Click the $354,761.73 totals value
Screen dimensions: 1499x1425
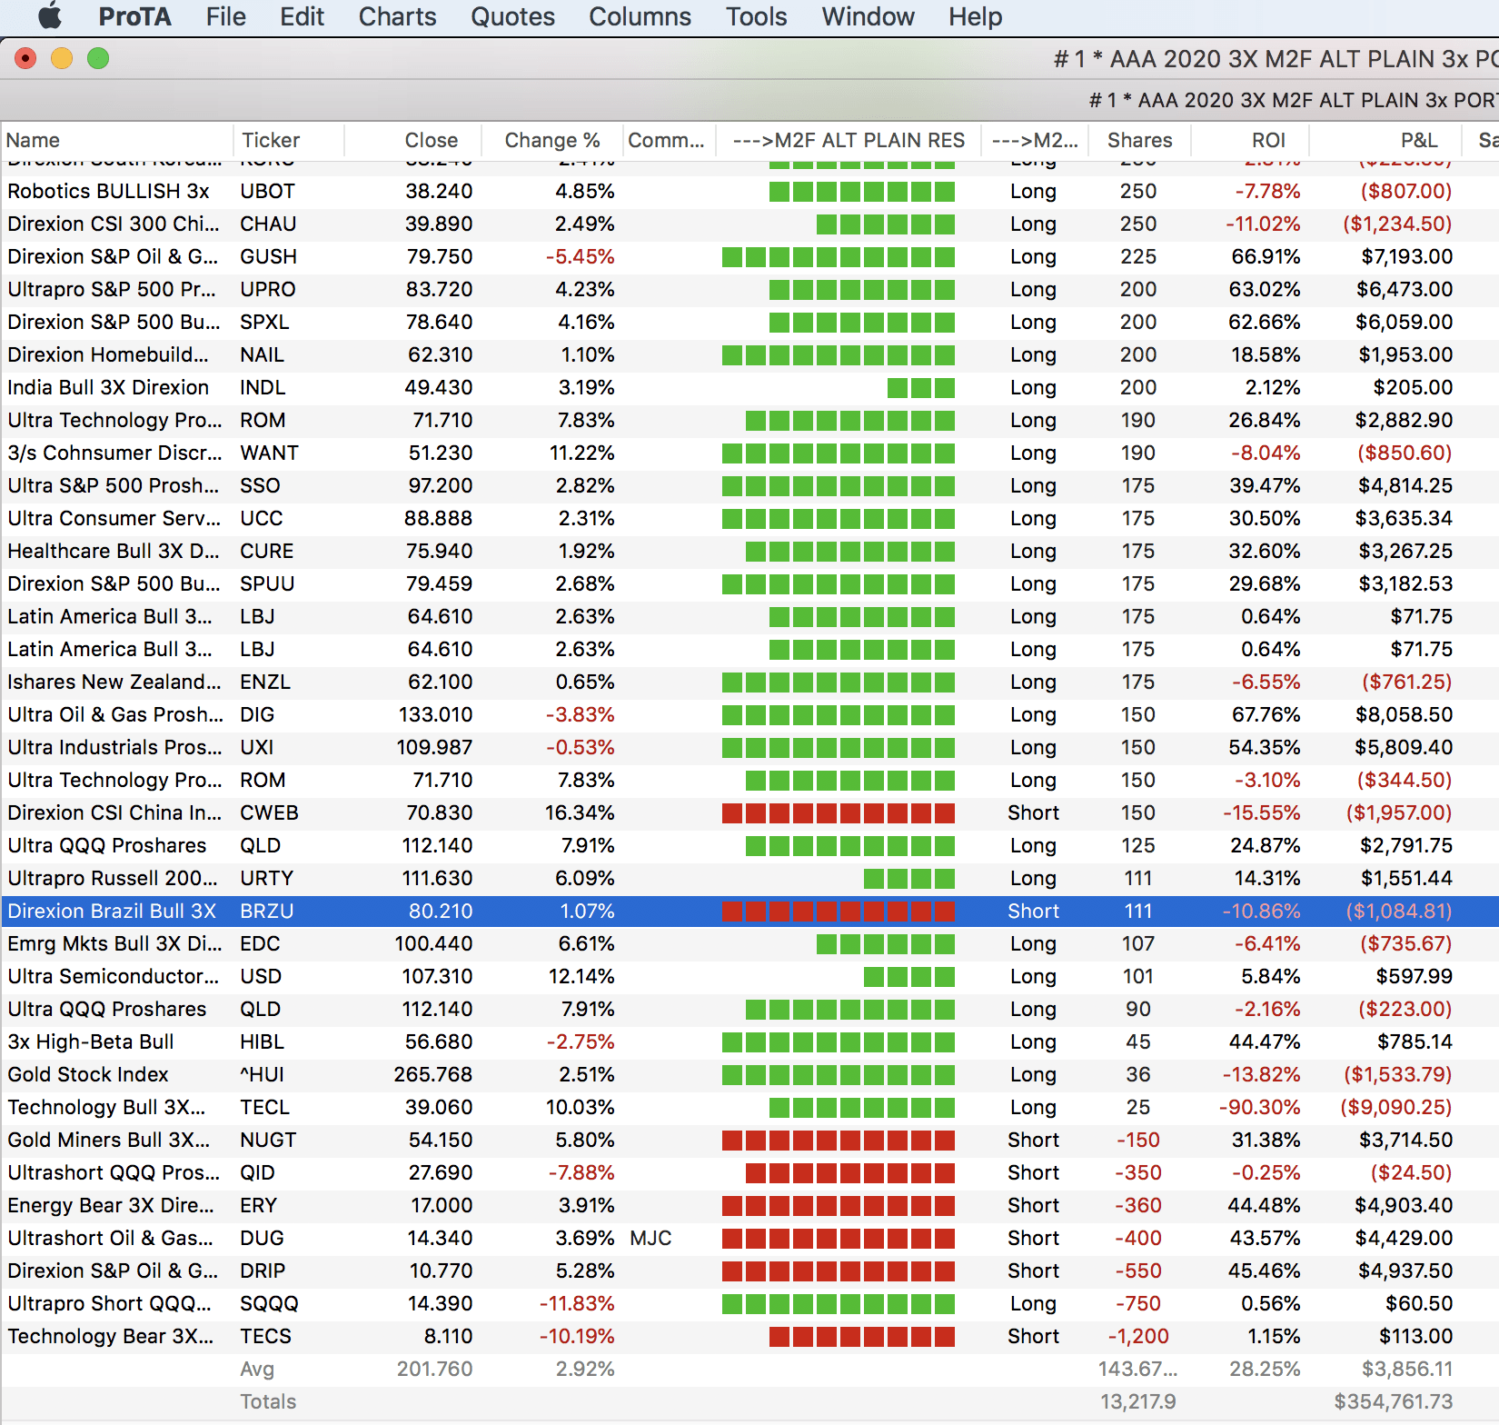pos(1394,1401)
